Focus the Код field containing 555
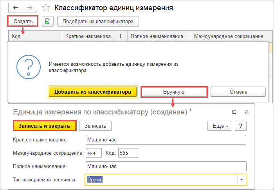The width and height of the screenshot is (274, 190). pyautogui.click(x=128, y=152)
